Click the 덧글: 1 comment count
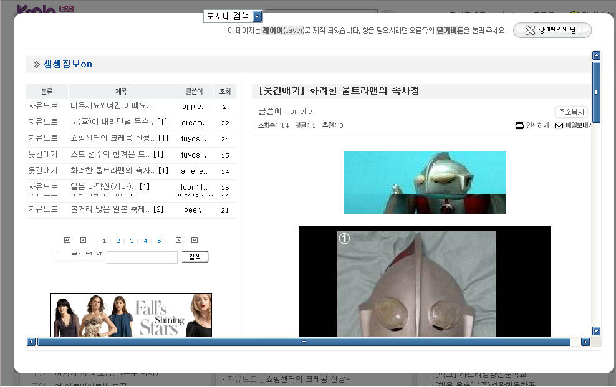 coord(306,126)
